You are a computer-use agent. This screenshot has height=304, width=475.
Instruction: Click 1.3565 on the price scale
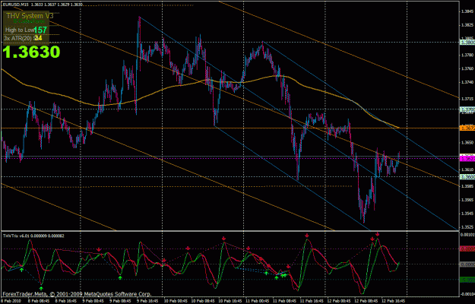pyautogui.click(x=467, y=200)
